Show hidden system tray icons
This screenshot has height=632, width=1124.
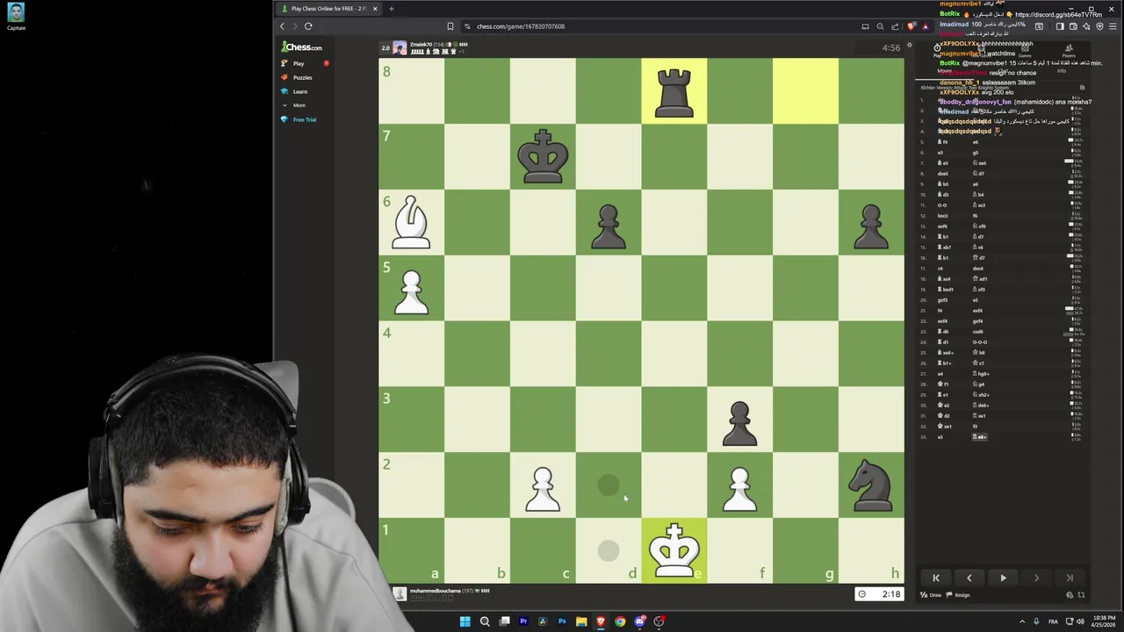pyautogui.click(x=1021, y=621)
